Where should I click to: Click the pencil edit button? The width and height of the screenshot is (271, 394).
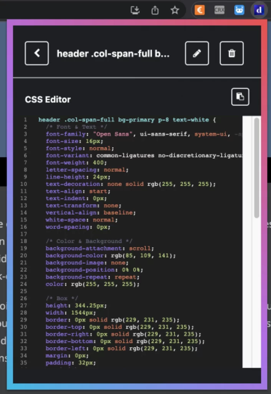(197, 53)
